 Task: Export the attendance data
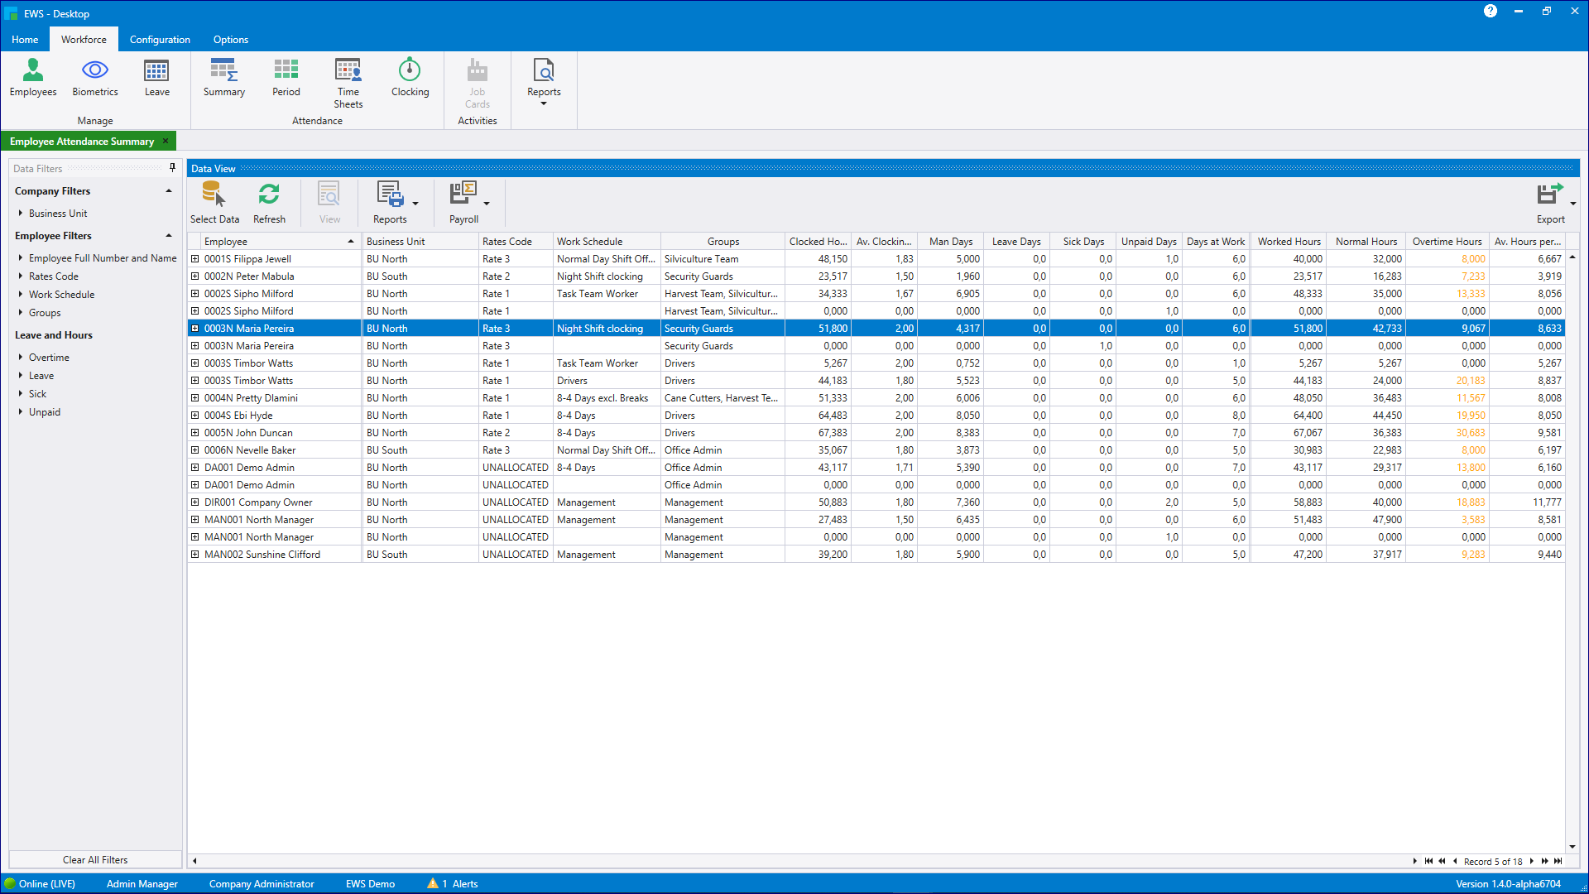click(1549, 197)
